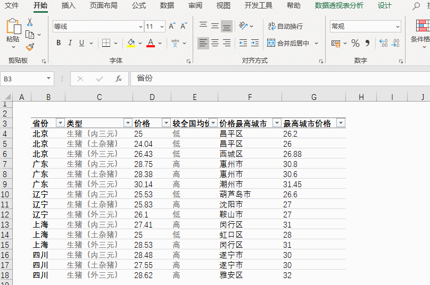
Task: Select cell containing 葫芦岛市
Action: tap(250, 194)
